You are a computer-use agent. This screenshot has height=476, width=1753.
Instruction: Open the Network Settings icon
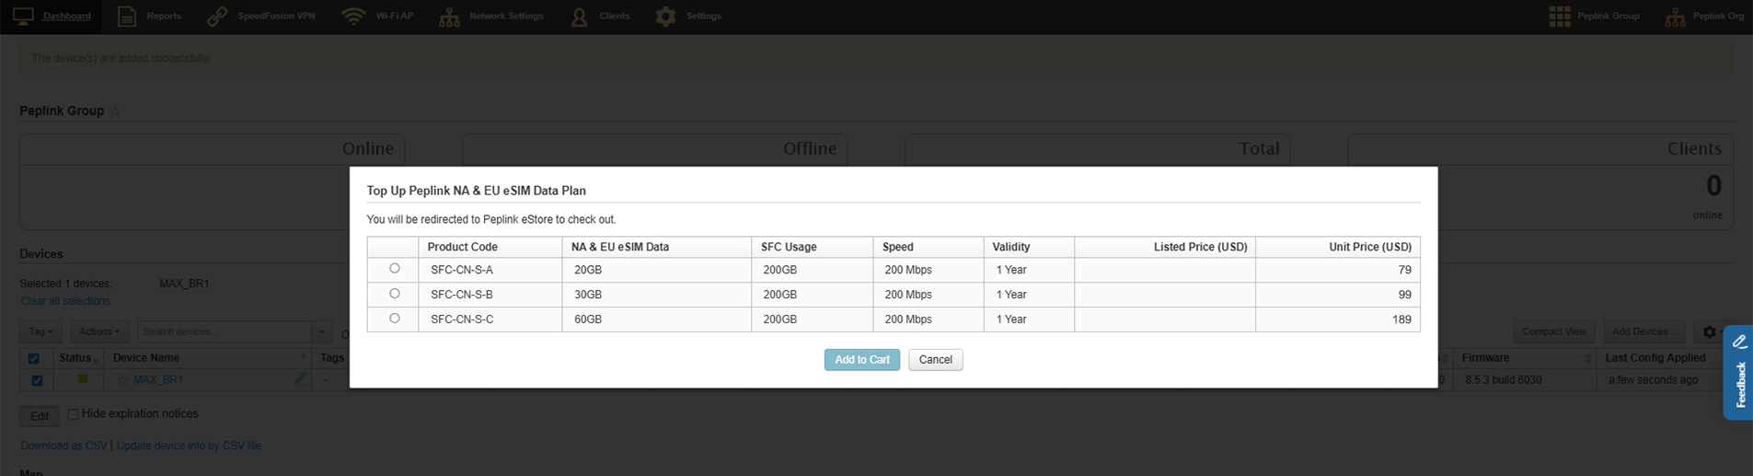point(449,17)
